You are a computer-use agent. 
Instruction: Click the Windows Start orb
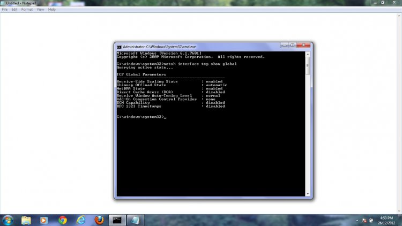(8, 220)
